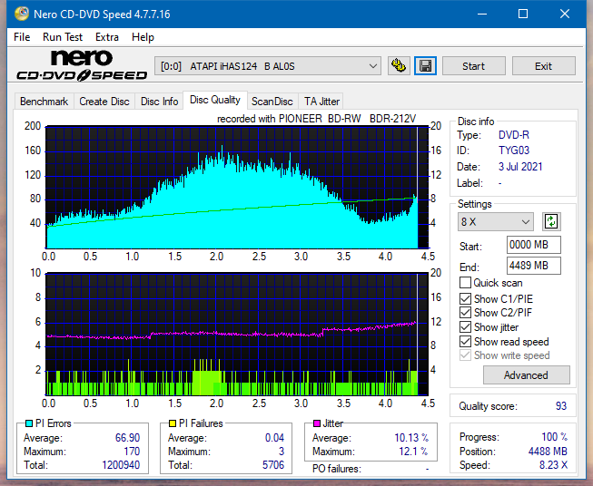Click the magenta Jitter legend swatch

point(317,423)
